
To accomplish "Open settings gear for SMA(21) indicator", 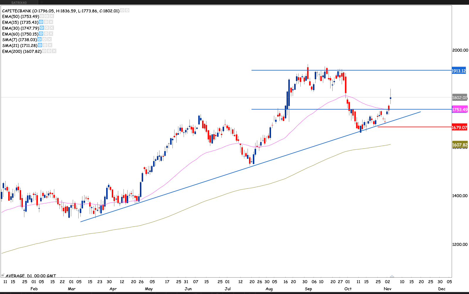I will pos(45,45).
